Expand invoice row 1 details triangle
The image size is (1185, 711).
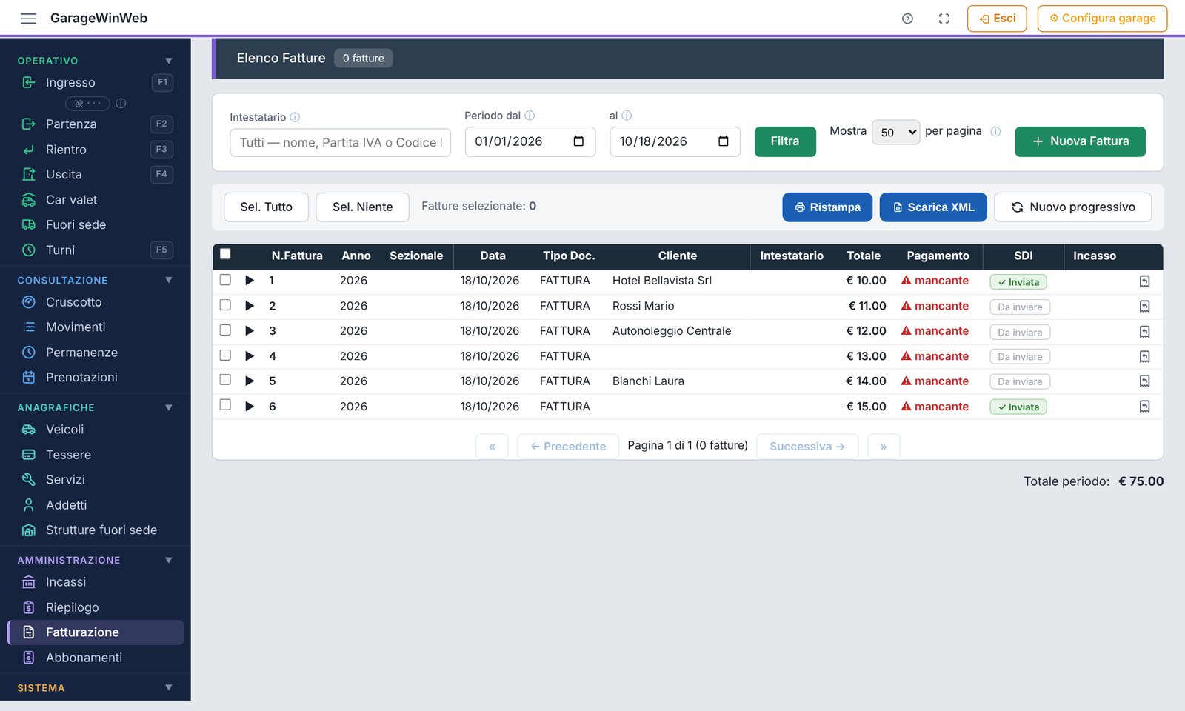(250, 281)
